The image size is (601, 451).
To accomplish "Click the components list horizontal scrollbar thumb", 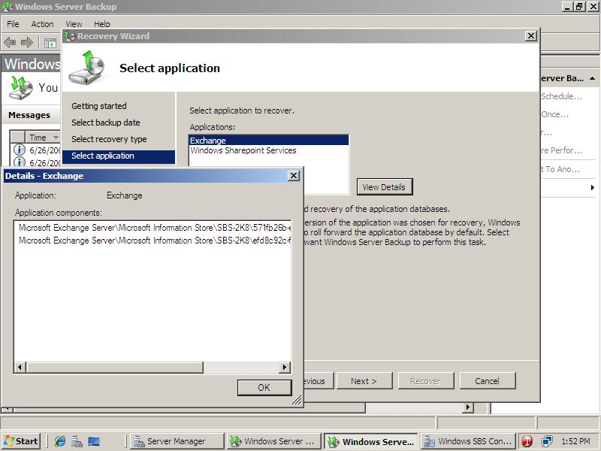I will (x=115, y=367).
